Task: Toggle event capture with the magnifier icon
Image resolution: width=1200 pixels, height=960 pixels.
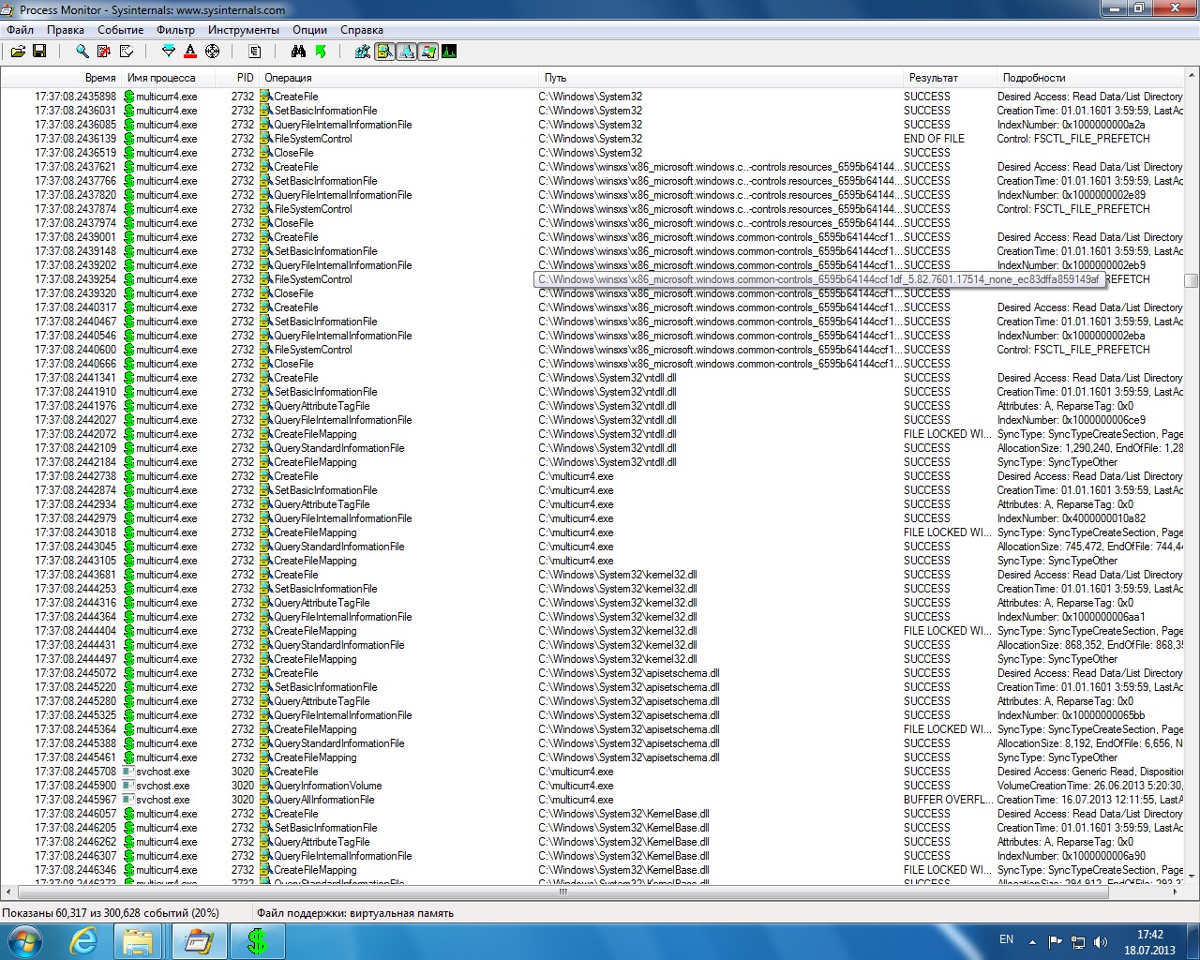Action: (x=82, y=52)
